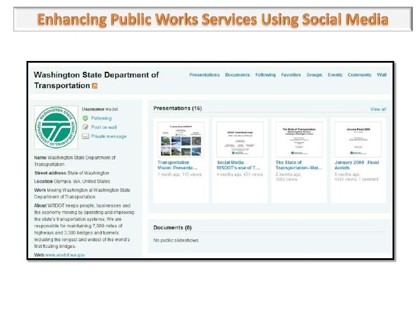Click Location Olympia, WA, United States text

(x=72, y=181)
